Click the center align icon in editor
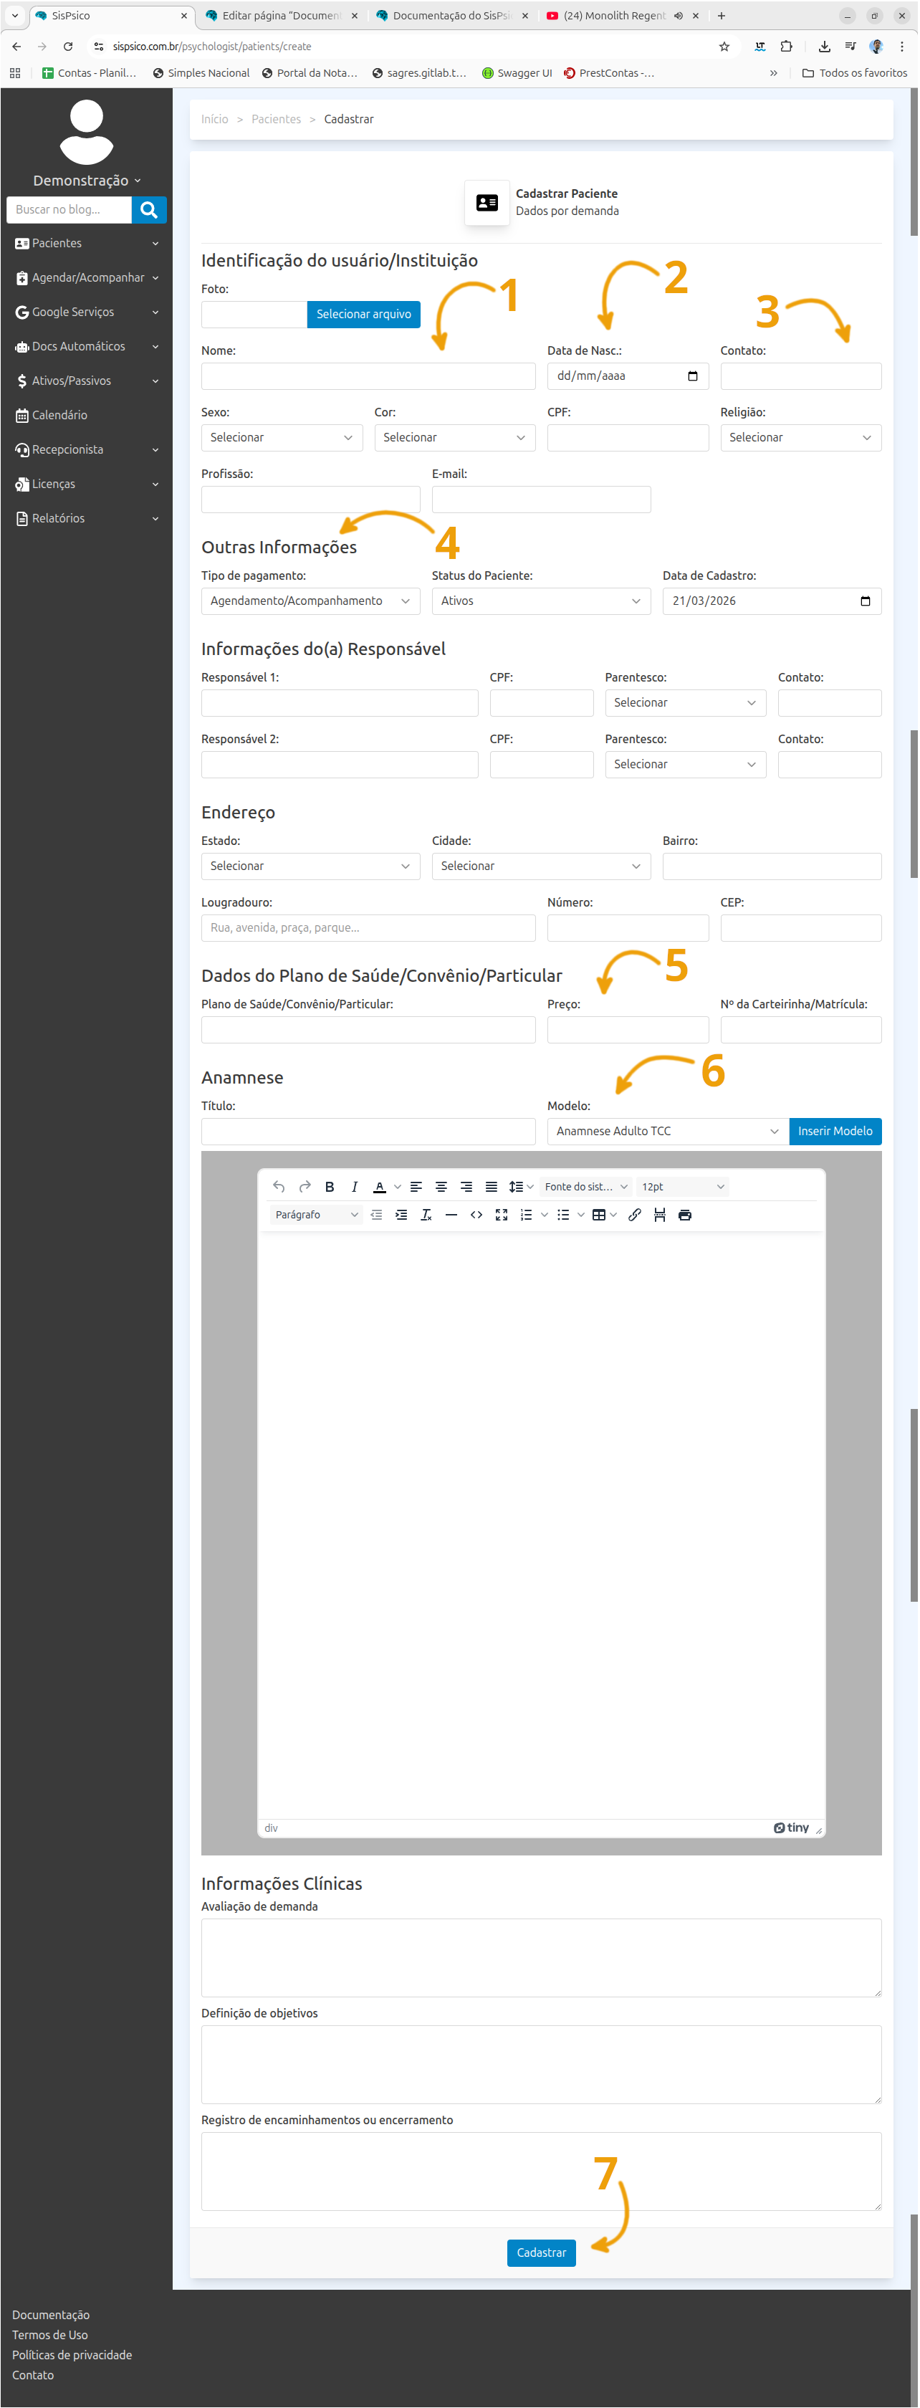 [x=441, y=1186]
